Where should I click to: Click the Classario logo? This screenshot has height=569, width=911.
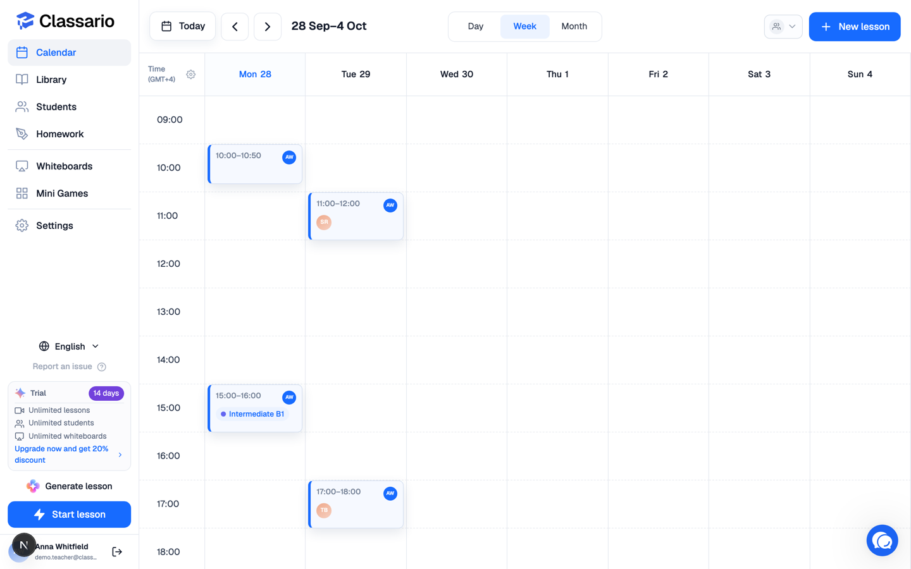(65, 21)
